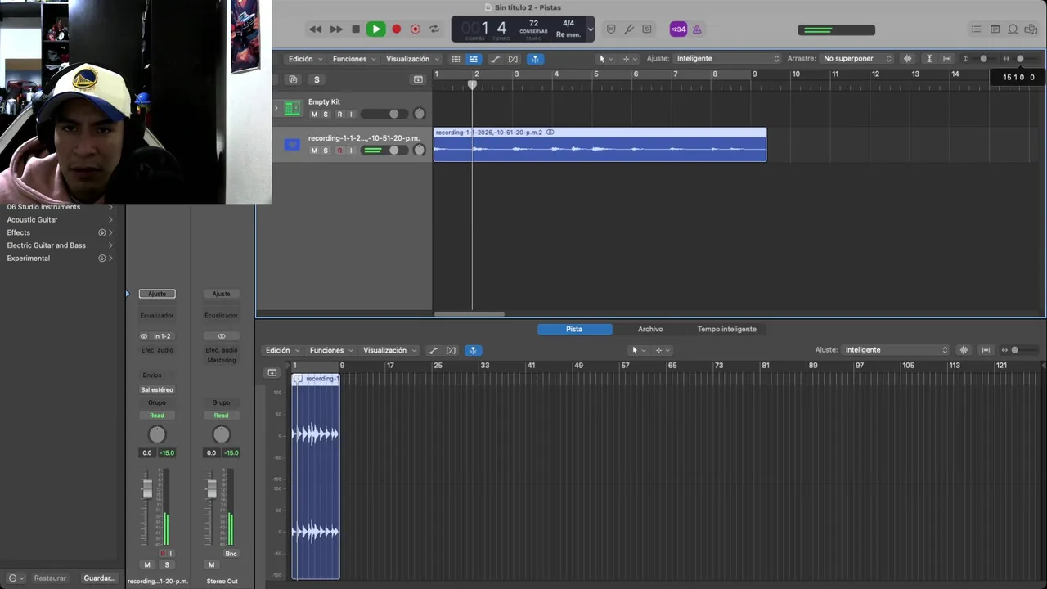Expand the Empty Kit track disclosure arrow

point(276,108)
